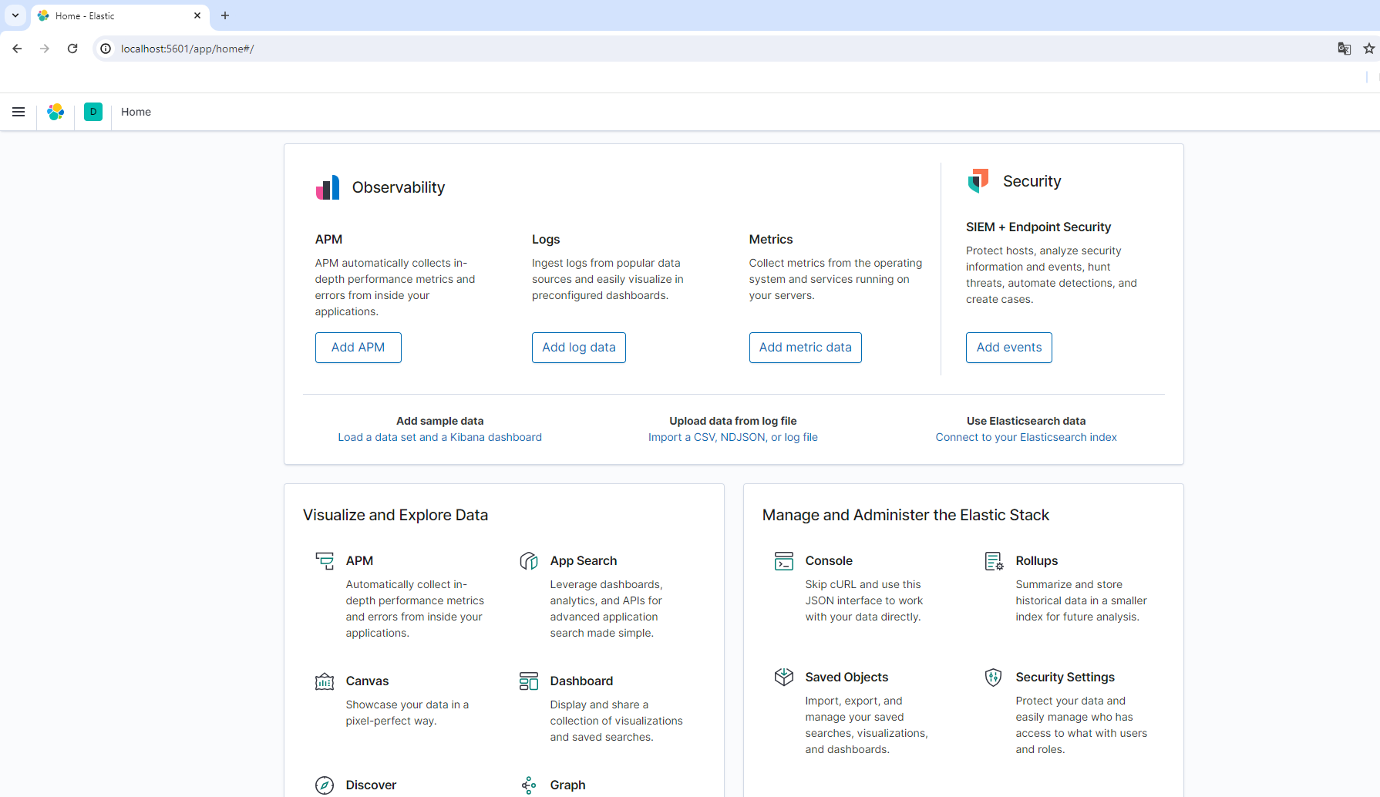Screen dimensions: 1380x797
Task: Click the Elastic logo icon
Action: pos(56,112)
